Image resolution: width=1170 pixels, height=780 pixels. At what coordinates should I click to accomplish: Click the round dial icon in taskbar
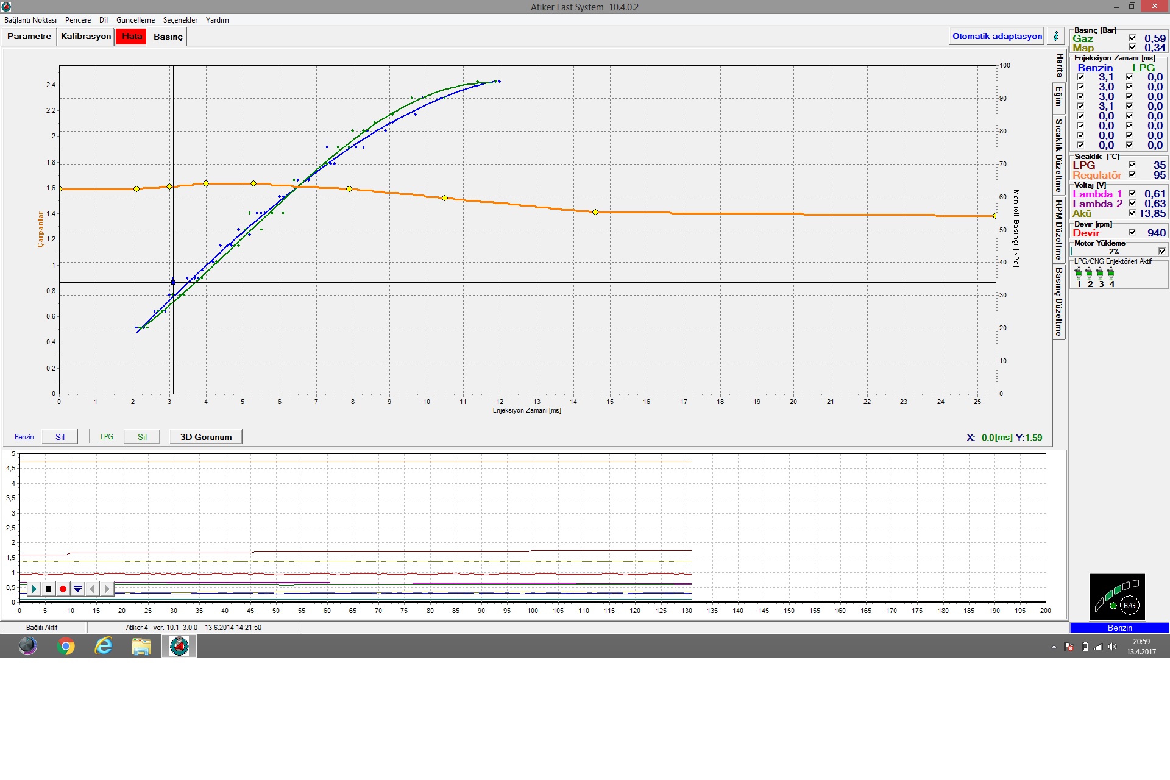pyautogui.click(x=28, y=646)
